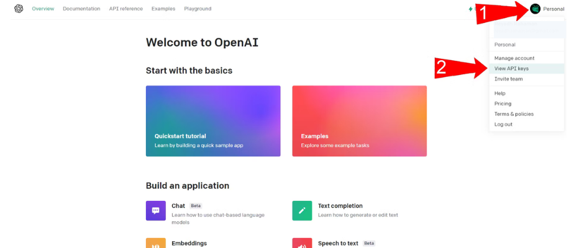584x248 pixels.
Task: Go to API reference in the navbar
Action: pyautogui.click(x=125, y=9)
